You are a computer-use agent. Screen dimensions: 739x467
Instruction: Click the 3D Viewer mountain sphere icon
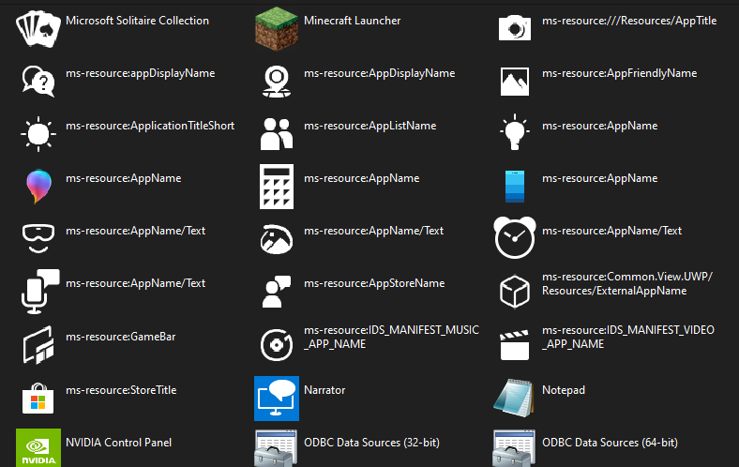click(277, 239)
